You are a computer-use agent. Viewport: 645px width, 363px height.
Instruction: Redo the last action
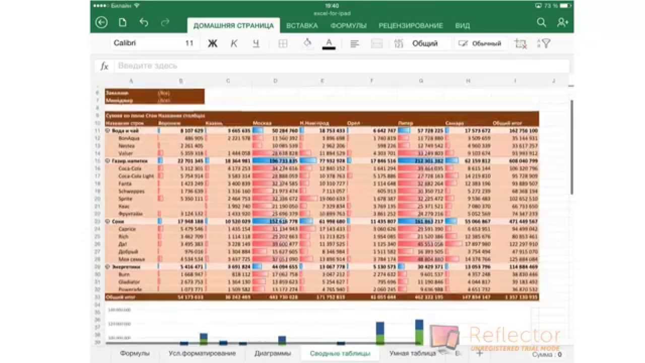coord(165,22)
